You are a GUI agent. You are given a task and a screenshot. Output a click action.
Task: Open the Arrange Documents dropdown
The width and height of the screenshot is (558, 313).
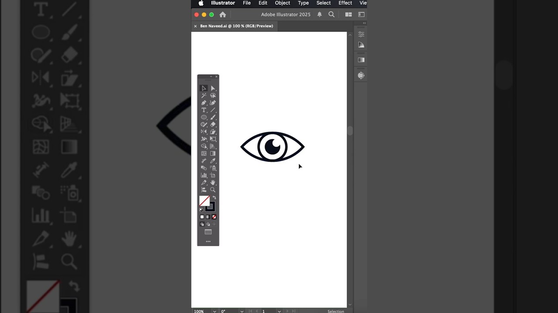(348, 14)
